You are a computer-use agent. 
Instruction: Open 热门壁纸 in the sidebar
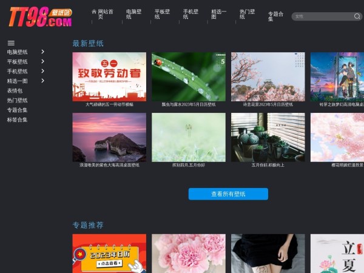[x=17, y=100]
